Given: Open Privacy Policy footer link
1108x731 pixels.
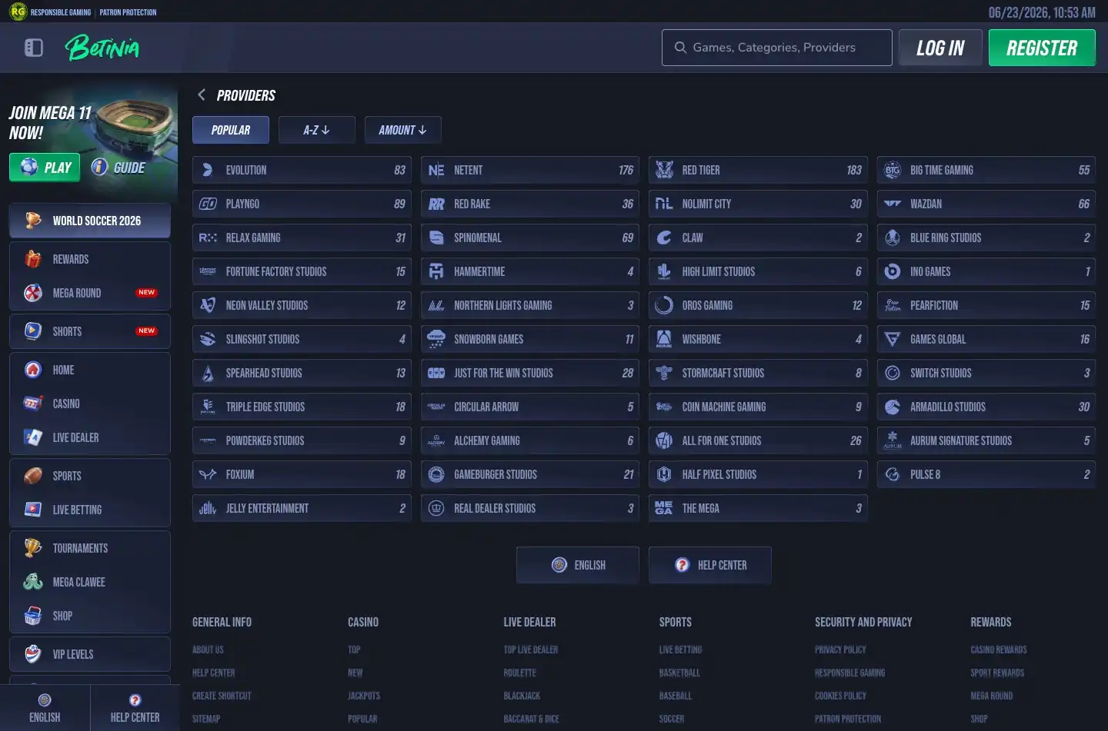Looking at the screenshot, I should pyautogui.click(x=840, y=650).
